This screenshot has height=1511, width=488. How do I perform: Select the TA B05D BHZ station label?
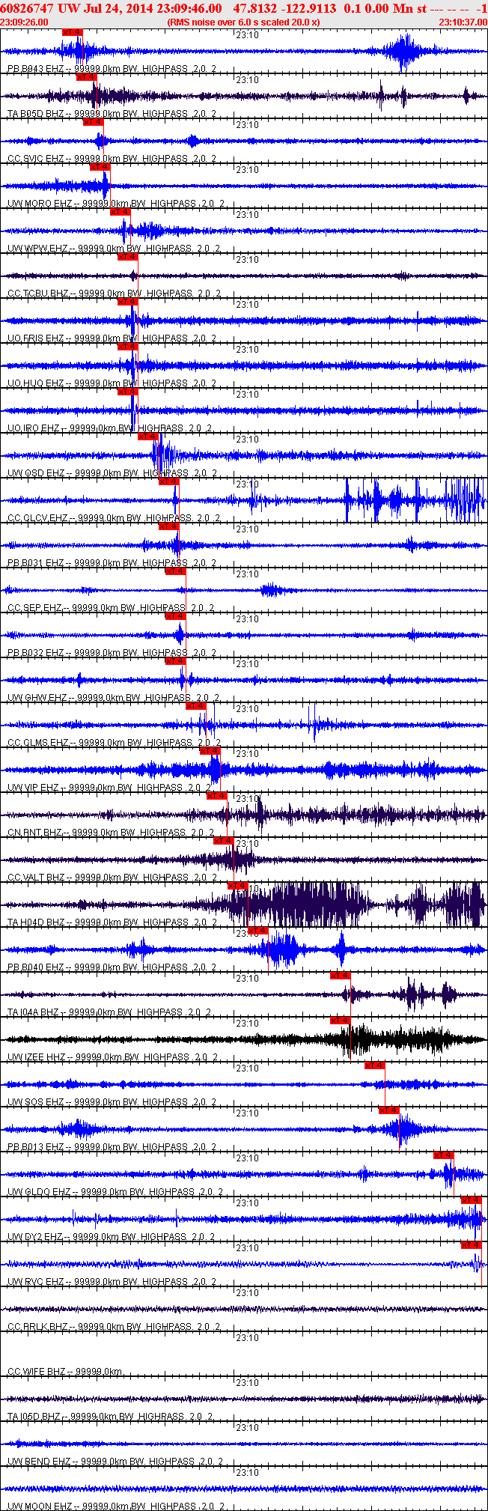tap(112, 114)
